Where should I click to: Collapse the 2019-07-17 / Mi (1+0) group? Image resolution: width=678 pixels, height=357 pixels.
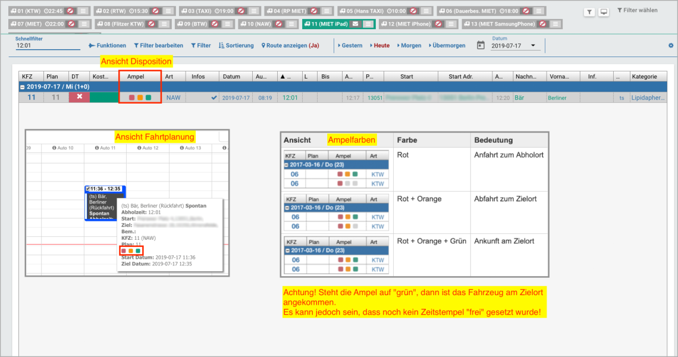point(23,87)
